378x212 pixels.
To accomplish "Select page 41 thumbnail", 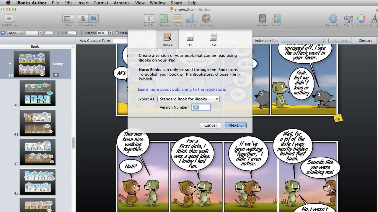I will (x=38, y=123).
